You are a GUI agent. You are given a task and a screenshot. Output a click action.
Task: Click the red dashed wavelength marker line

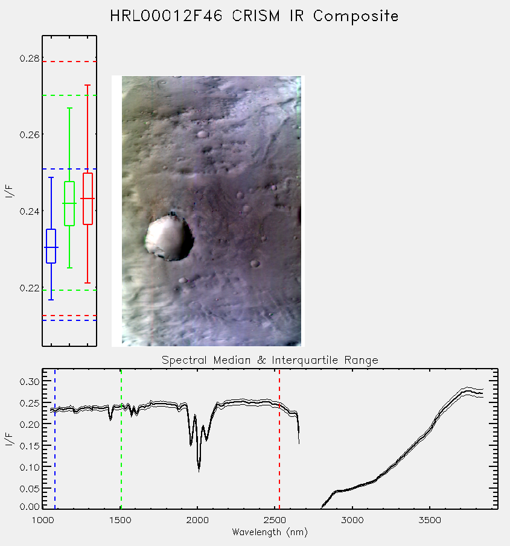(279, 439)
